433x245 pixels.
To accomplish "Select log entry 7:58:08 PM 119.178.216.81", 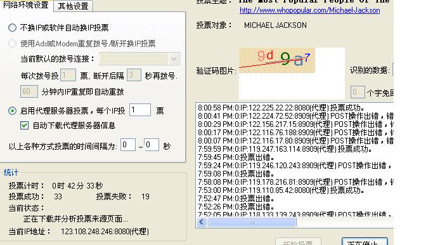I will point(295,182).
